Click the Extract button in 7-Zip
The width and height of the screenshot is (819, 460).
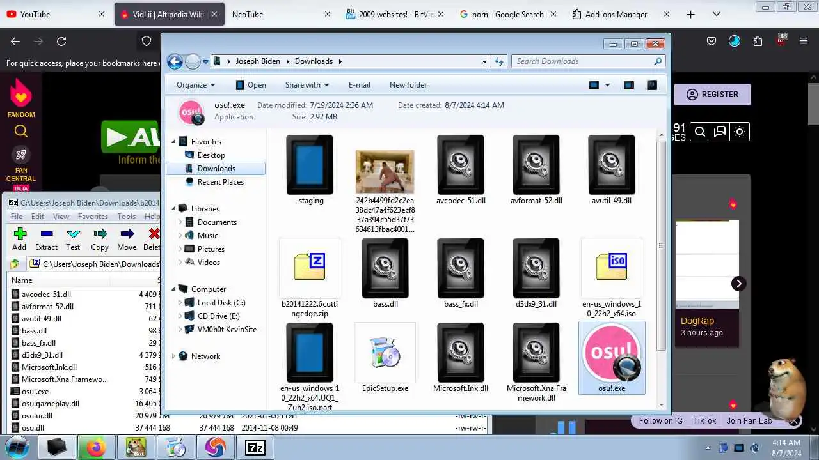46,239
